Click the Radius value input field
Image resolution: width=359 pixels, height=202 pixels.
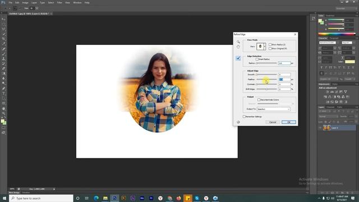[284, 63]
